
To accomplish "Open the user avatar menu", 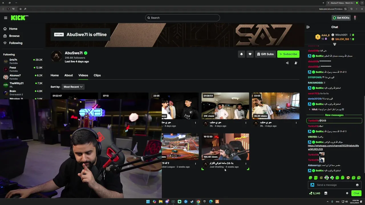I will coord(355,18).
